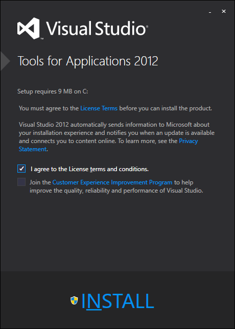Open the License Terms link
235x329 pixels.
click(99, 108)
